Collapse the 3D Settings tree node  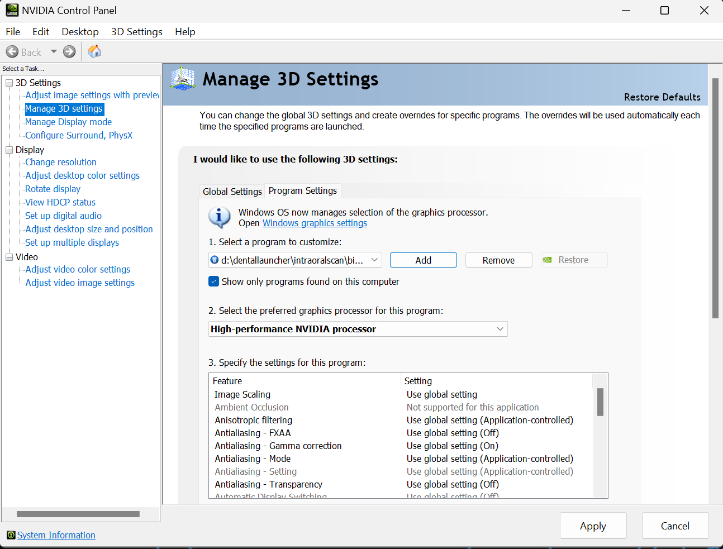(9, 83)
